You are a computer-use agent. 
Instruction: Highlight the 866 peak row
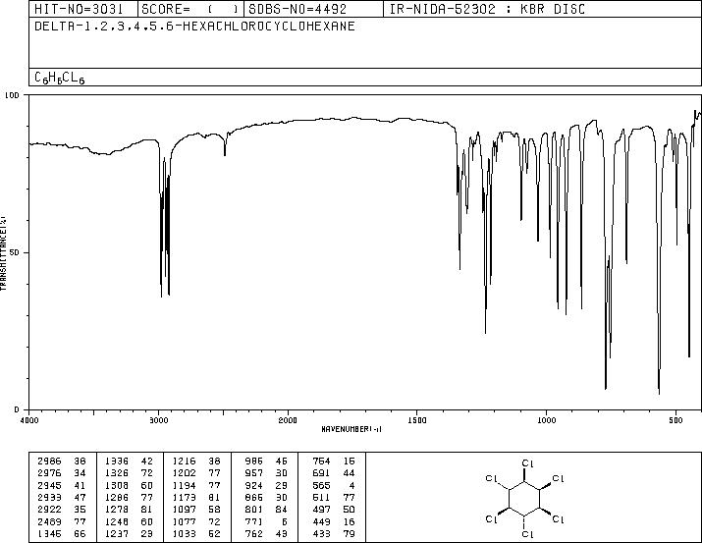click(266, 497)
